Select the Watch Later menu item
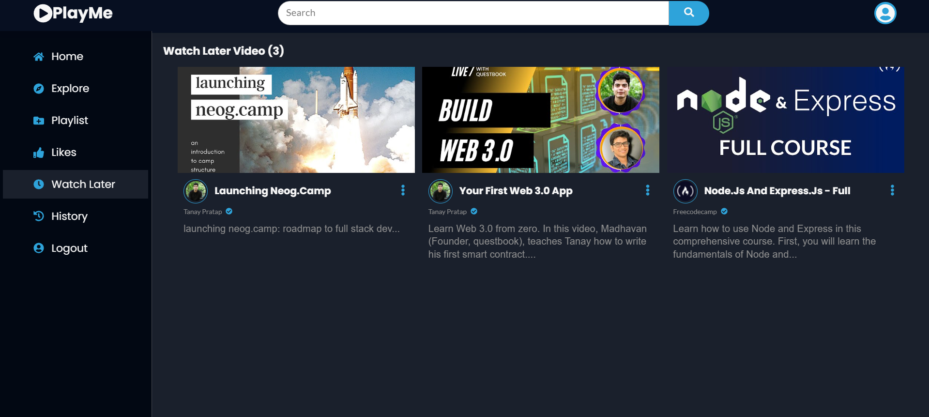The image size is (929, 417). coord(76,185)
